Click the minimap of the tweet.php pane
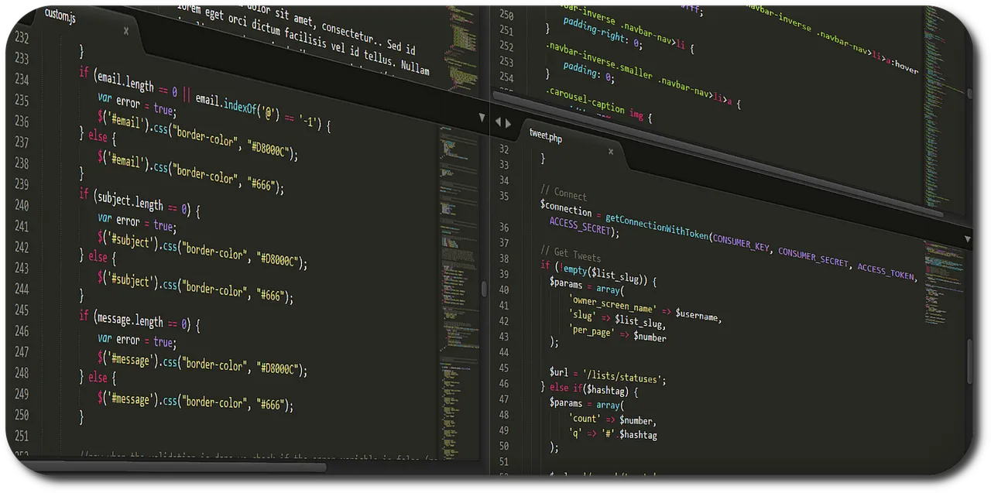Screen dimensions: 991x493 942,282
